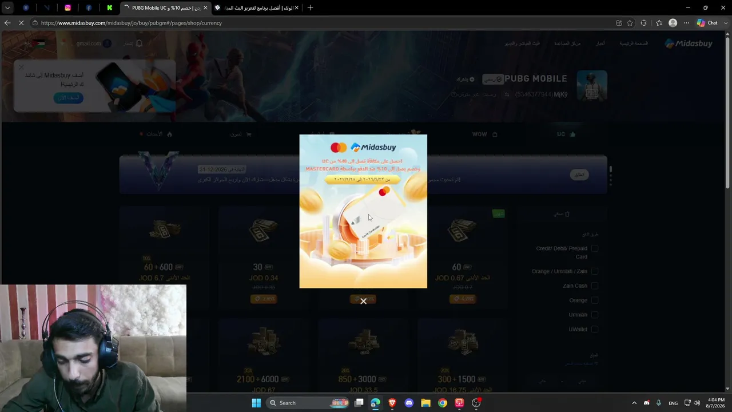The width and height of the screenshot is (732, 412).
Task: Select the WOW tab
Action: tap(484, 134)
